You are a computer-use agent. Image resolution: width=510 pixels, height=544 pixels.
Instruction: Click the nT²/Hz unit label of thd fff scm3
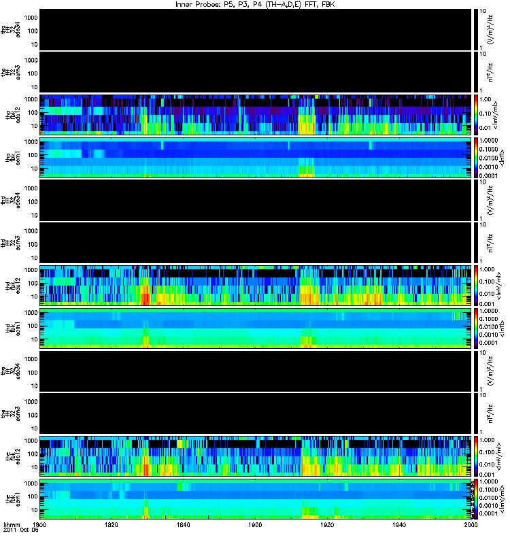click(x=490, y=243)
